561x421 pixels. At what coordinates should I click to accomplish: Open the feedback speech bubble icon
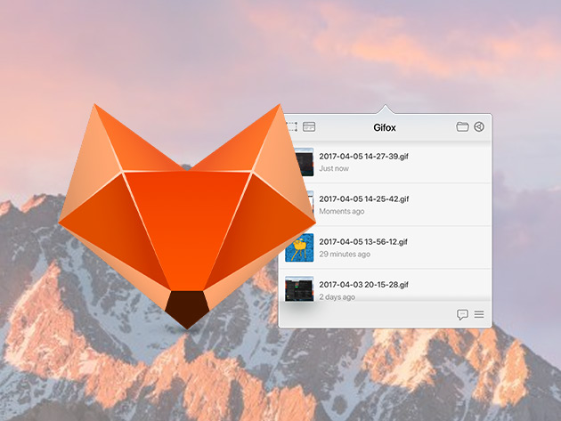click(462, 314)
